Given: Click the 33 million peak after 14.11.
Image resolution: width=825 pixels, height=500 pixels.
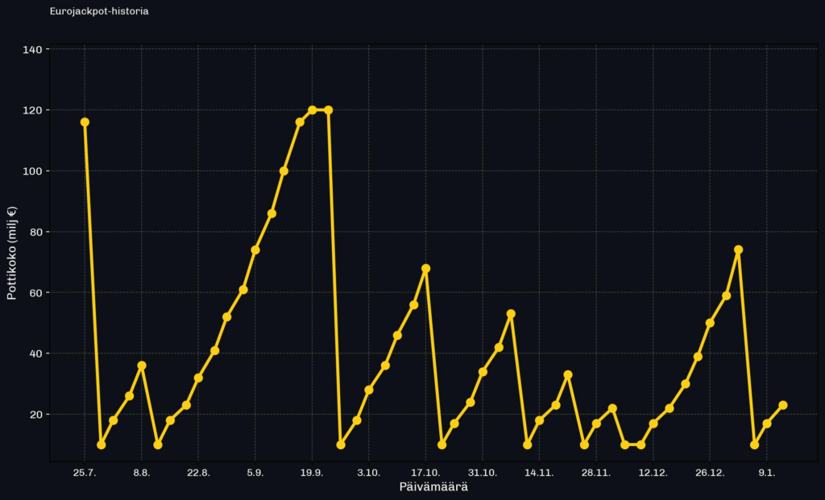Looking at the screenshot, I should click(568, 374).
